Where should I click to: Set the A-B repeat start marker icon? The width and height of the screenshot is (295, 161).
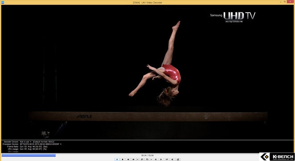tap(142, 159)
